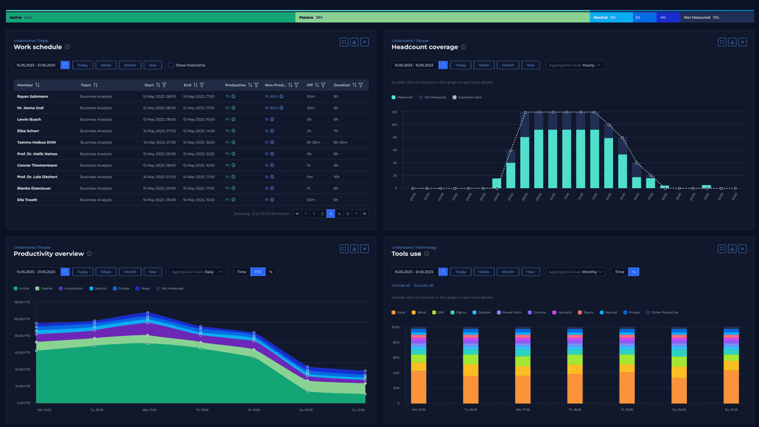This screenshot has height=427, width=759.
Task: Go to page 4 of the Work schedule table
Action: [x=339, y=213]
